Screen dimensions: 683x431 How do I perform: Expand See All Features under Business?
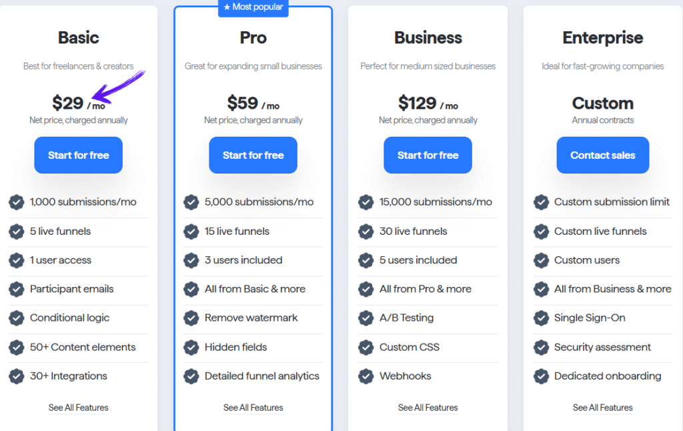[x=428, y=408]
